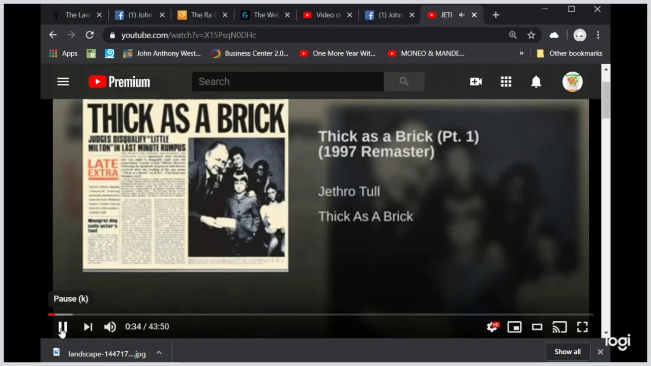Viewport: 651px width, 366px height.
Task: Close the downloads bar
Action: (600, 352)
